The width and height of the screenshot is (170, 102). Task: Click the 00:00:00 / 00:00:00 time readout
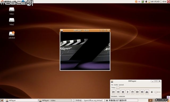118,96
